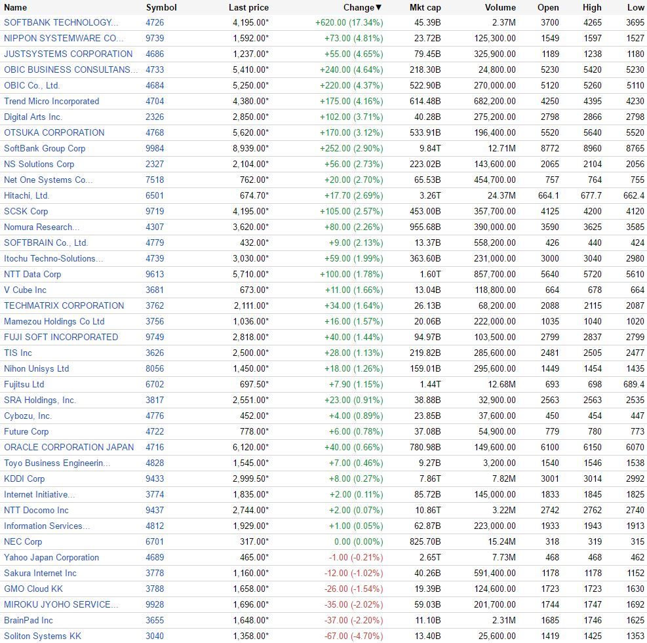
Task: Open TECHMATRIX CORPORATION link
Action: pos(64,305)
